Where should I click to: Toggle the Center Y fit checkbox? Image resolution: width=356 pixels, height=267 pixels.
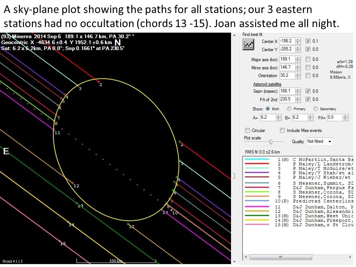(308, 49)
